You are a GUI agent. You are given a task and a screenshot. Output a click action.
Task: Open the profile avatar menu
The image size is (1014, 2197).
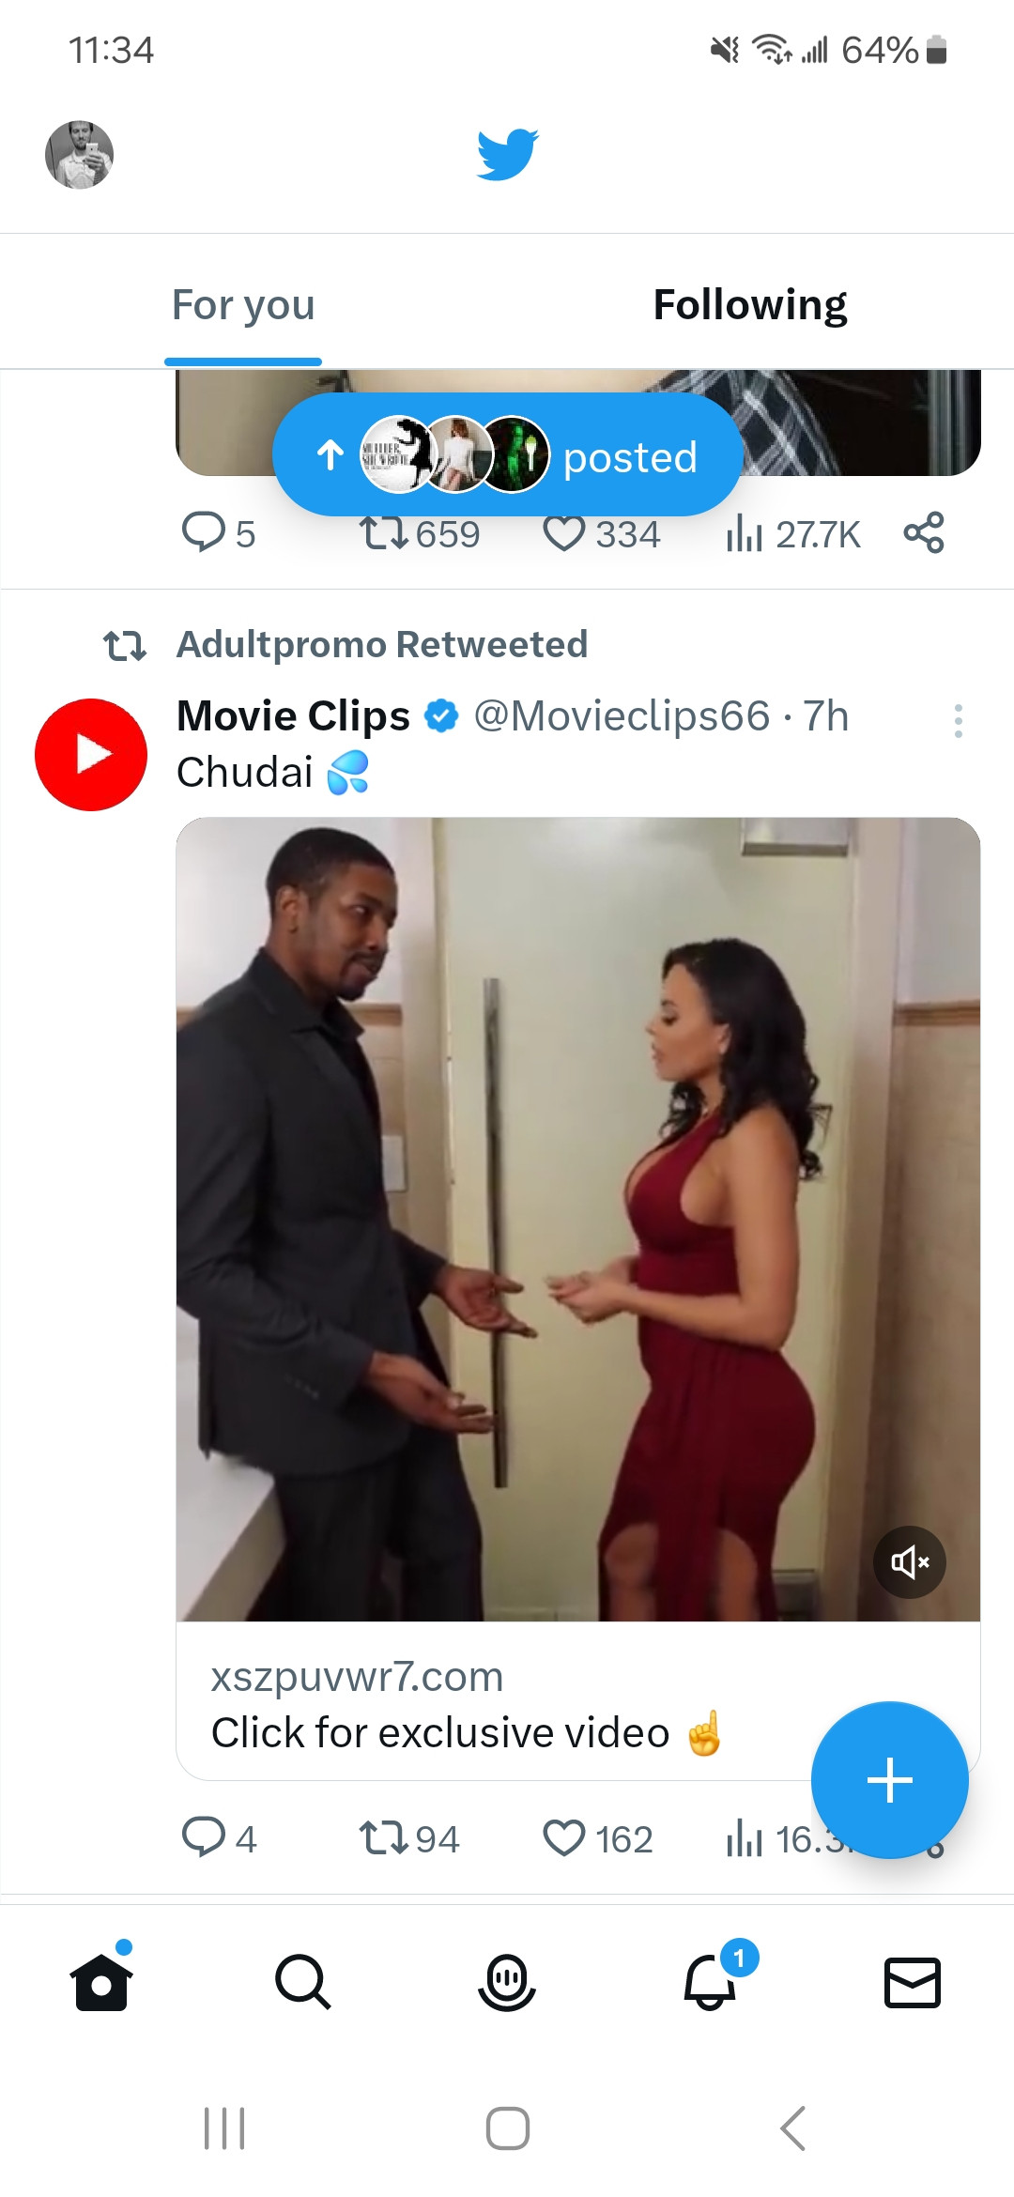click(80, 155)
